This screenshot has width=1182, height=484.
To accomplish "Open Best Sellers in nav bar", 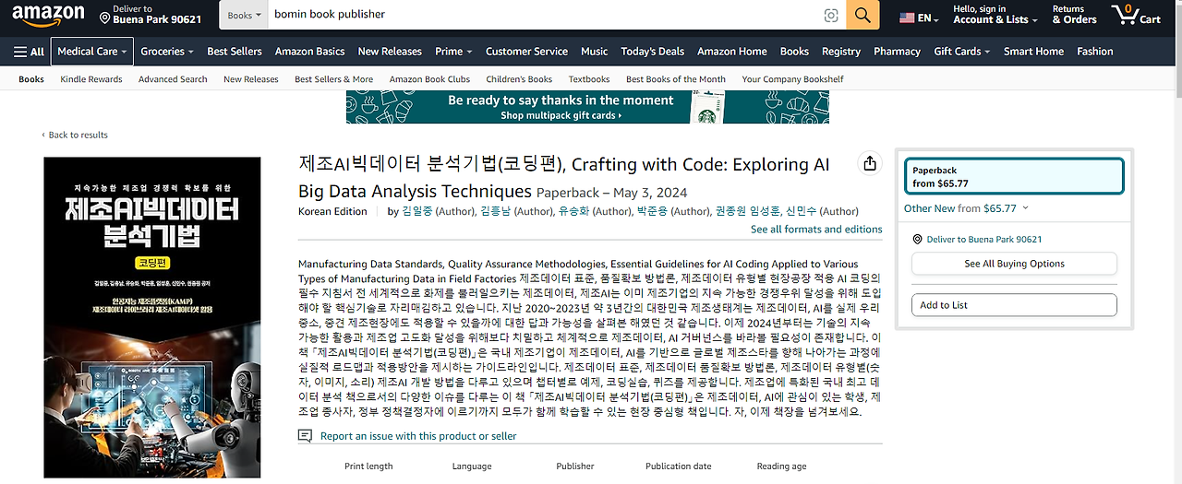I will tap(235, 52).
